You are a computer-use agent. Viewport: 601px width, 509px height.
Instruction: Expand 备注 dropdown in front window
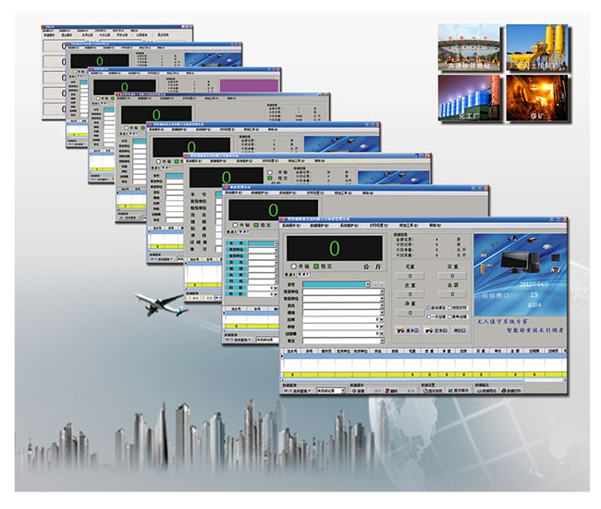(x=382, y=341)
